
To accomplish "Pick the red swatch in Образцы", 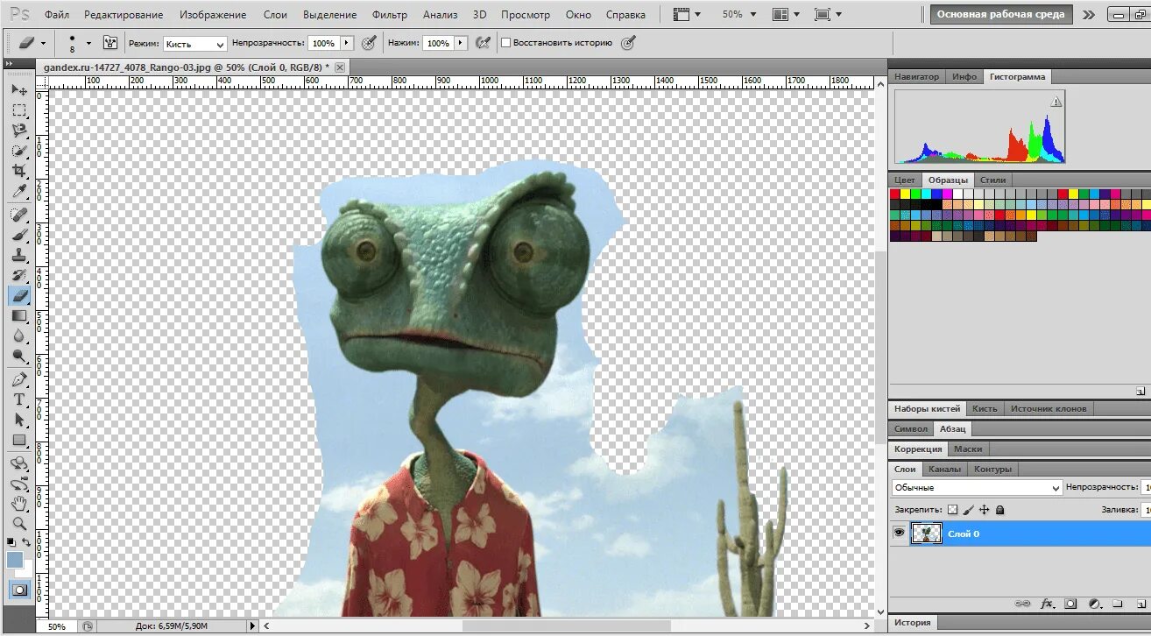I will 895,194.
